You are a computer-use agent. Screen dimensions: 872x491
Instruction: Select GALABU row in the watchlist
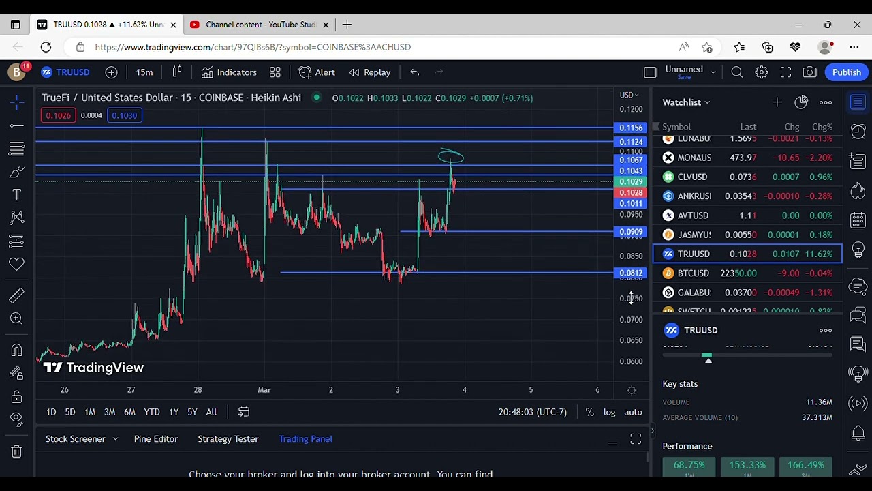[x=747, y=292]
